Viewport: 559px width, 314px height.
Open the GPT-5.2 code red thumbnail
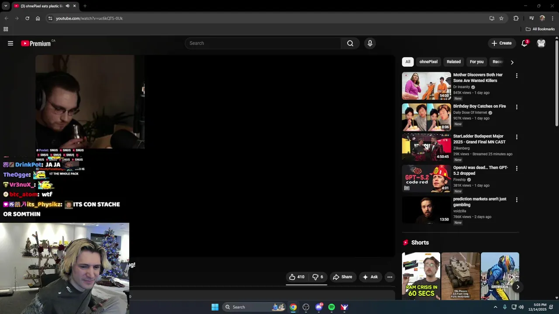pyautogui.click(x=426, y=178)
